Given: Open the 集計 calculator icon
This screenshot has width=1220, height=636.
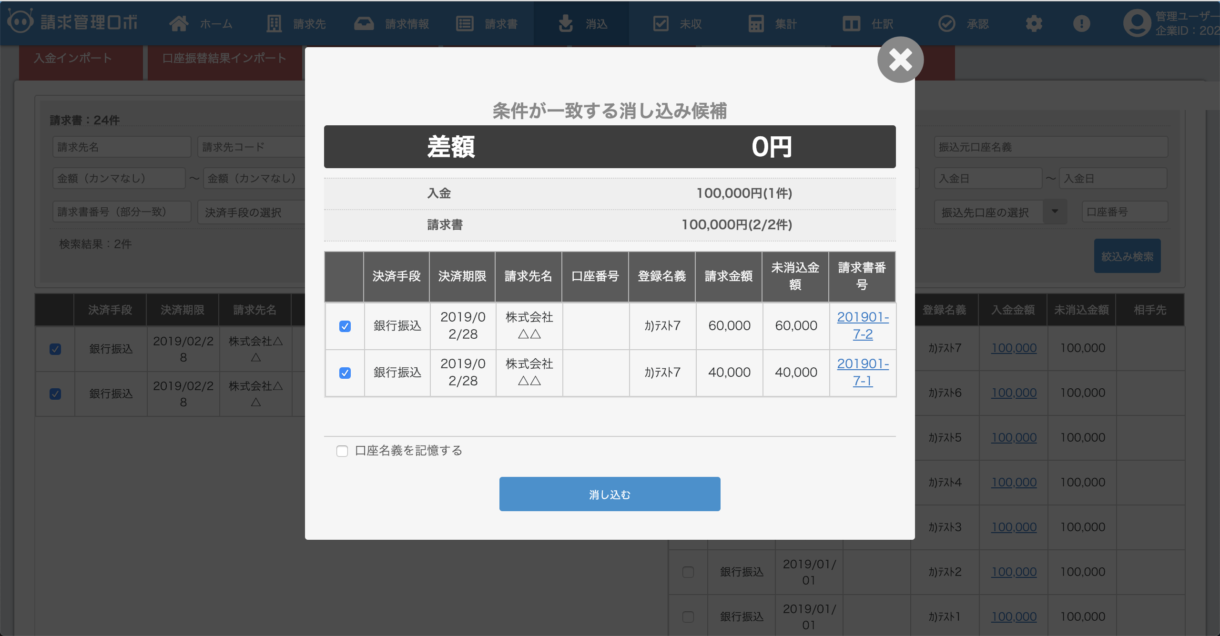Looking at the screenshot, I should tap(756, 23).
